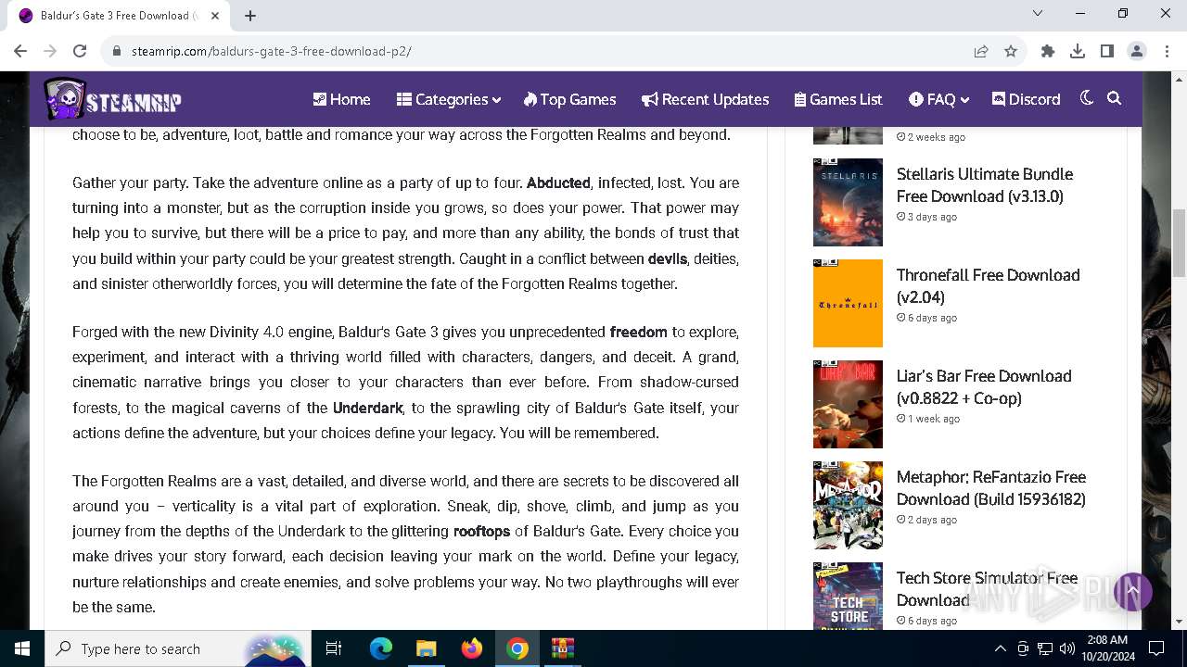This screenshot has width=1187, height=667.
Task: Expand the Categories dropdown menu
Action: pyautogui.click(x=449, y=99)
